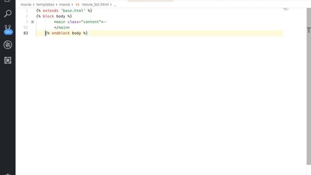
Task: Click the main class="content" line
Action: (80, 22)
